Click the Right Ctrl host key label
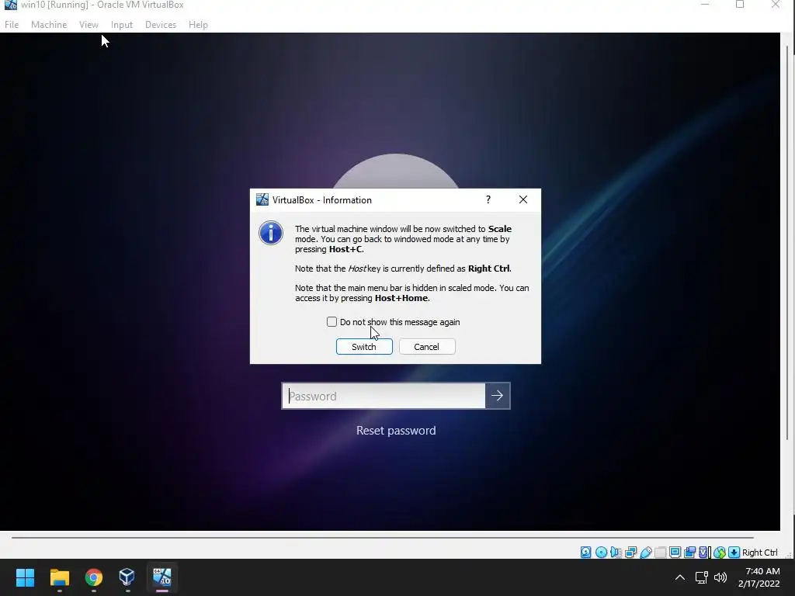The height and width of the screenshot is (596, 795). click(x=759, y=553)
